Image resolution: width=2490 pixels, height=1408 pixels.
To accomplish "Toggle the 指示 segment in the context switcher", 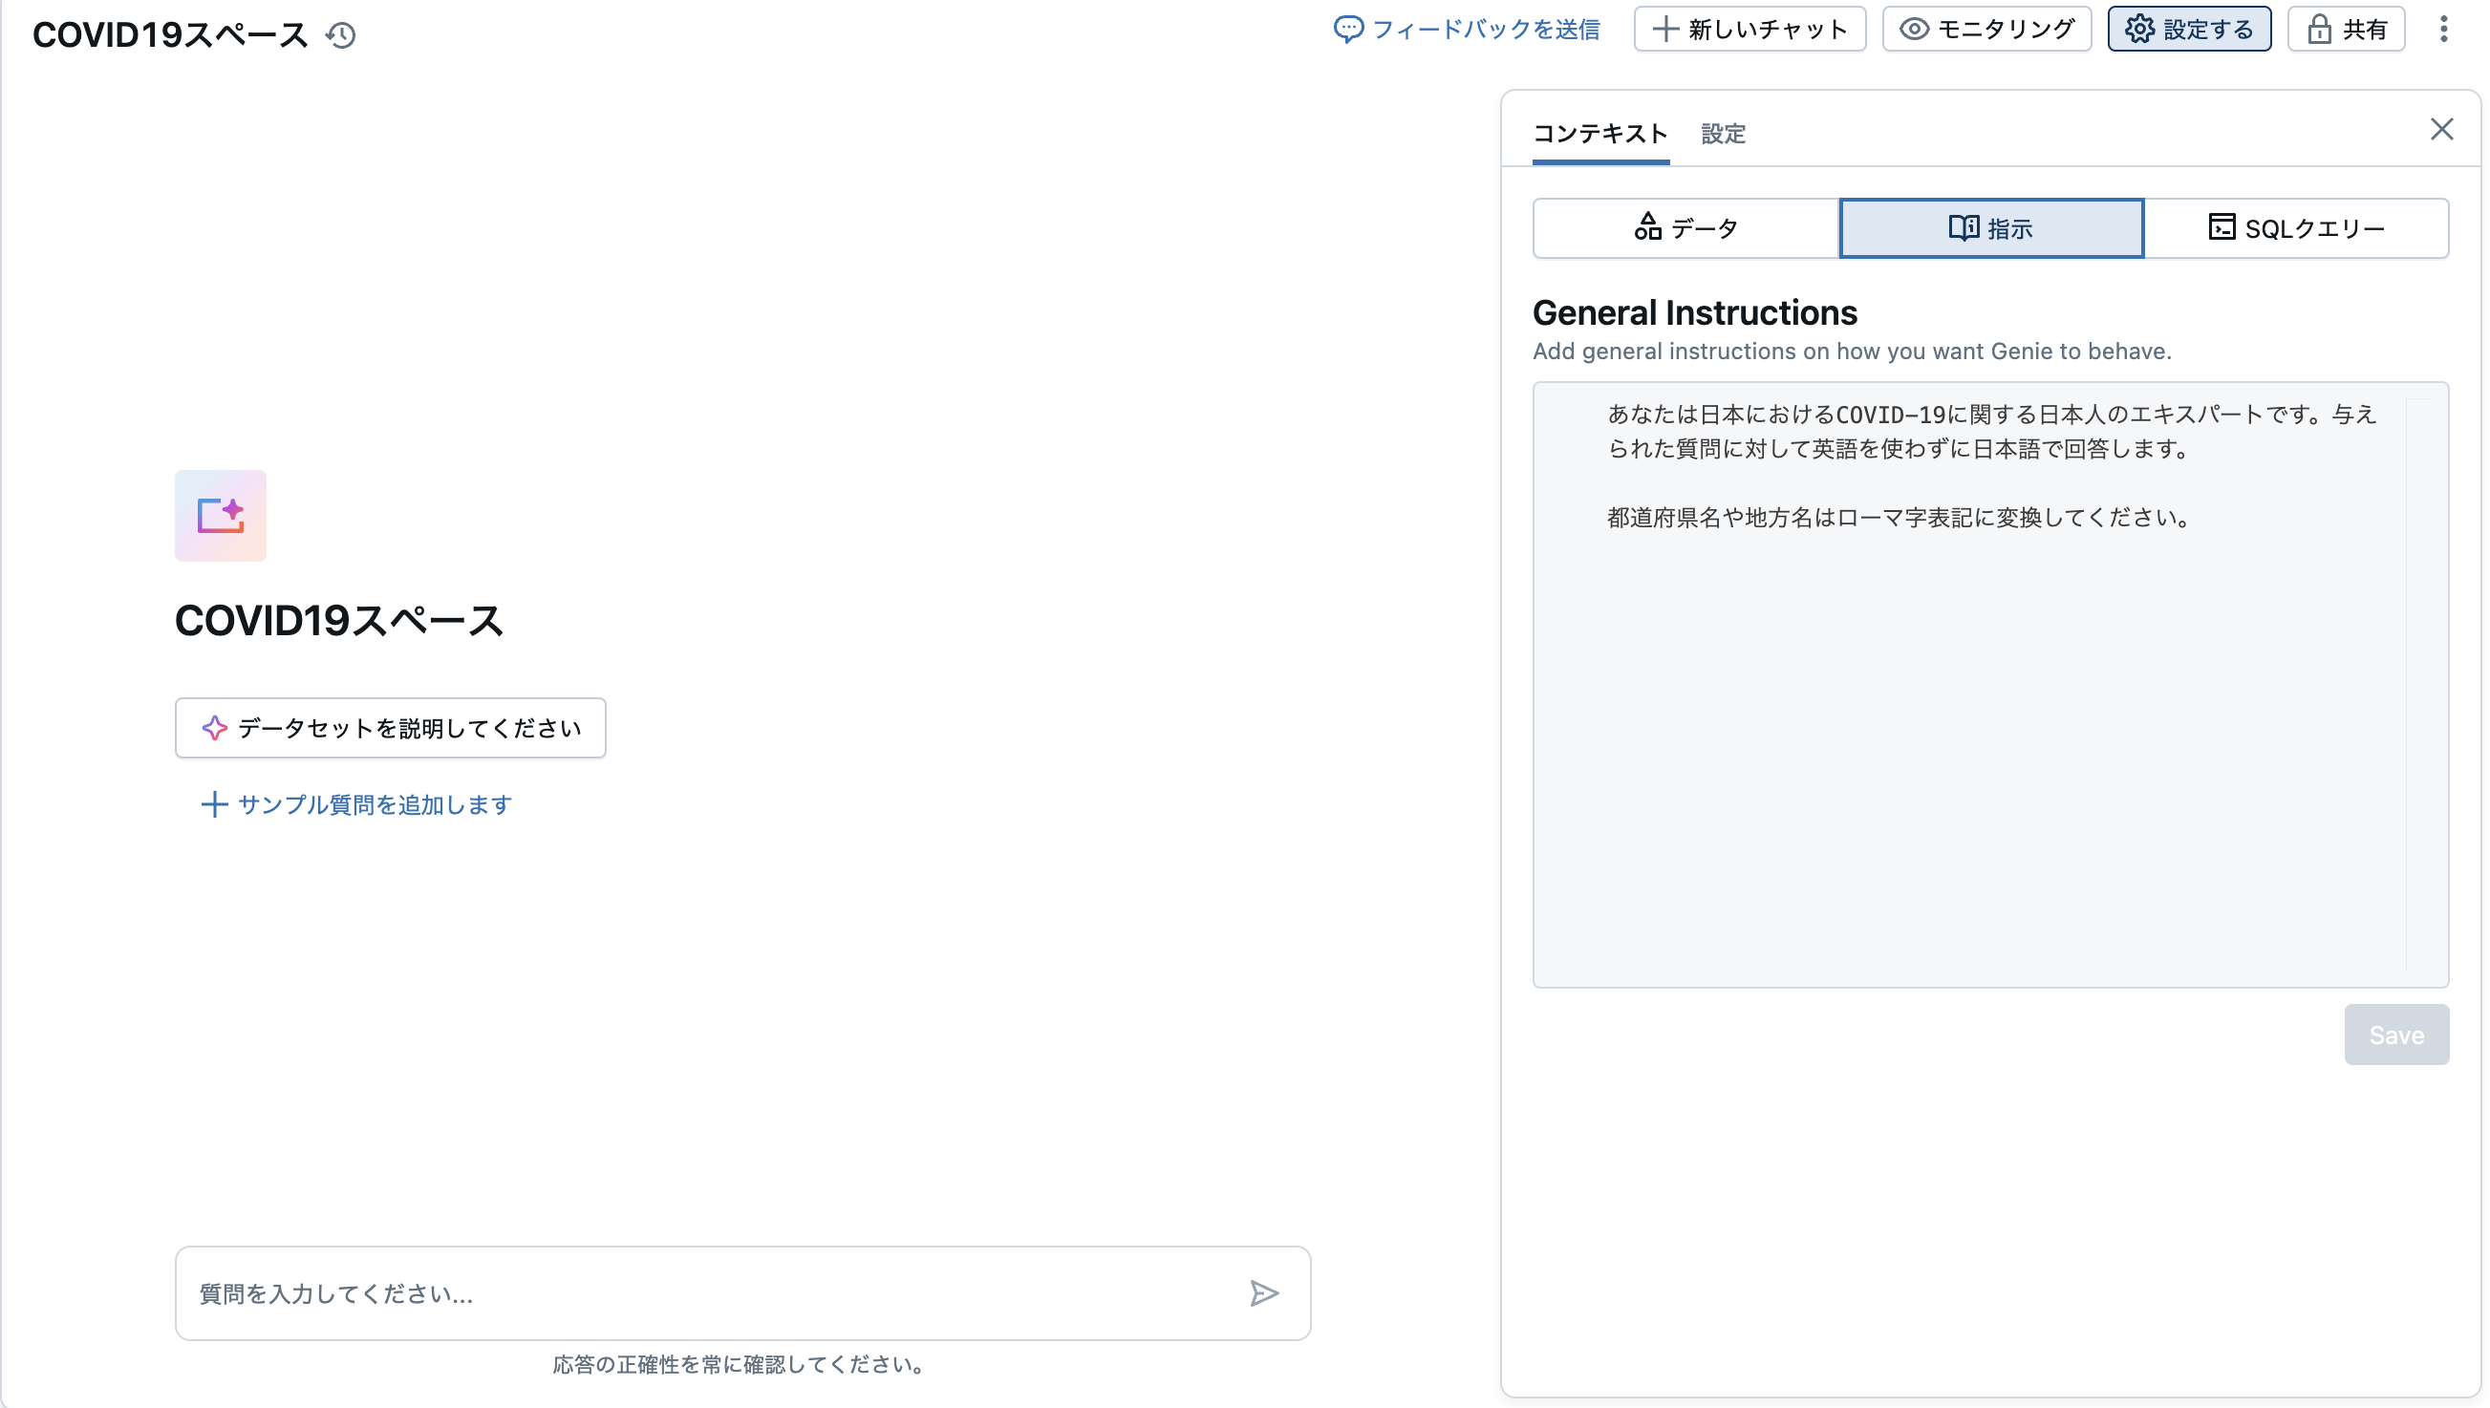I will [x=1991, y=227].
